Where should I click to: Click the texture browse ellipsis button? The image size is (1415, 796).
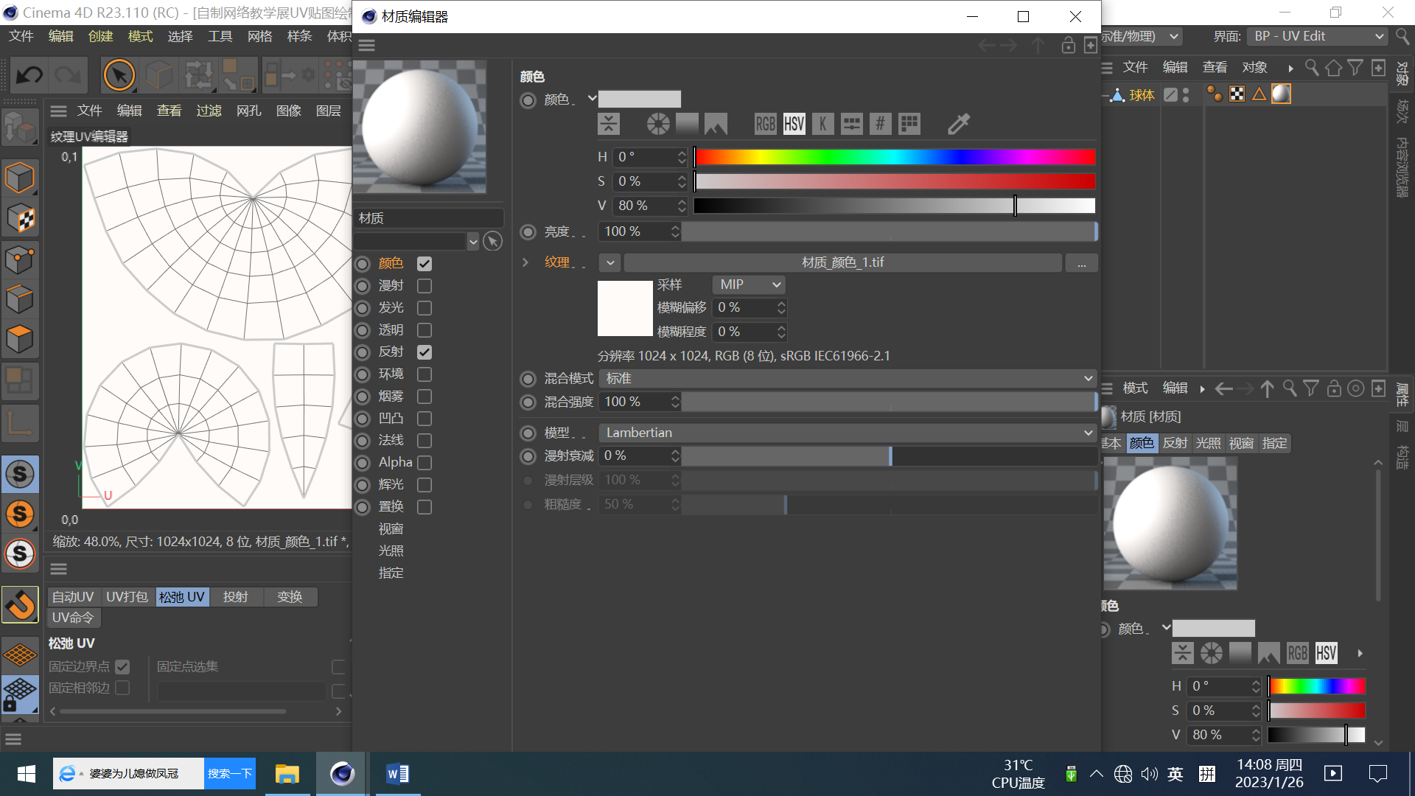[x=1081, y=263]
